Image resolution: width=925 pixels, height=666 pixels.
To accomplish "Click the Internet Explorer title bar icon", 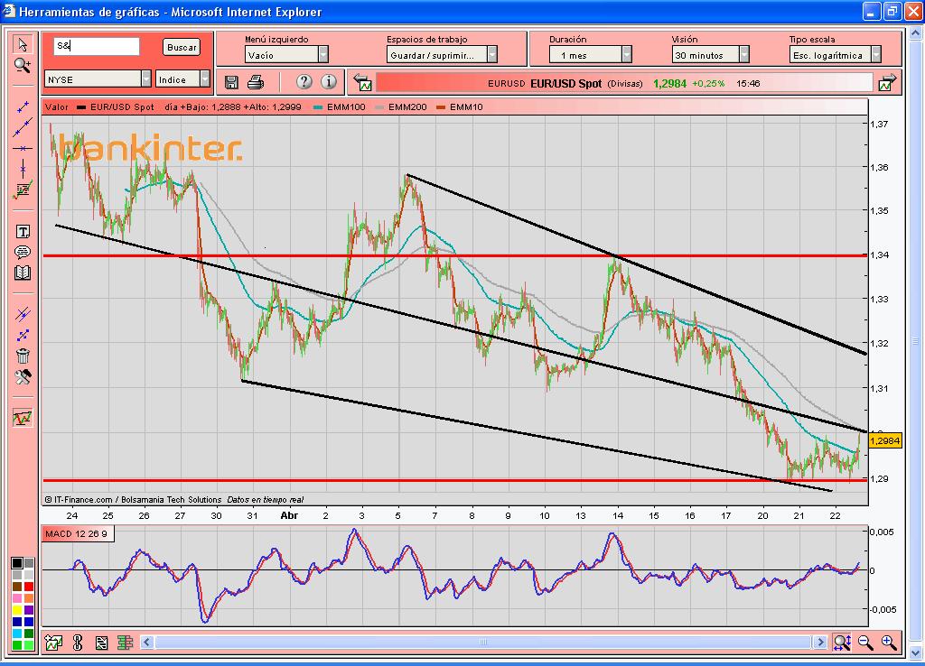I will (x=9, y=11).
